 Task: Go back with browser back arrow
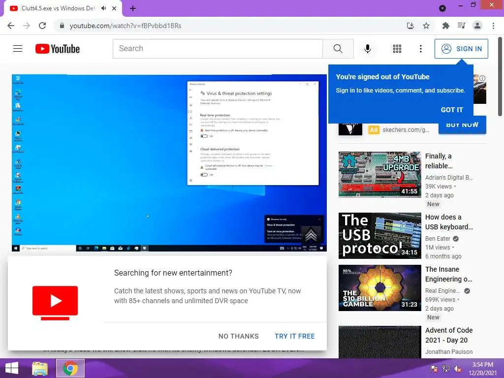click(x=11, y=26)
